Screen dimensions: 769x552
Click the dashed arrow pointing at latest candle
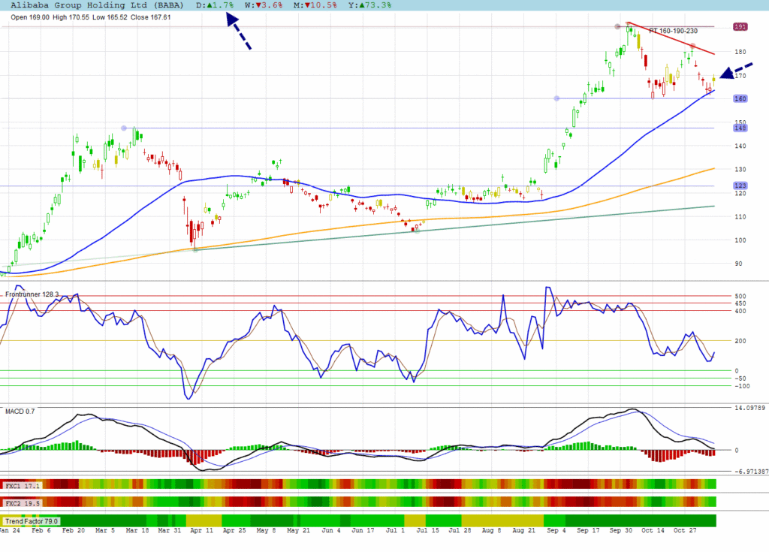(x=736, y=71)
